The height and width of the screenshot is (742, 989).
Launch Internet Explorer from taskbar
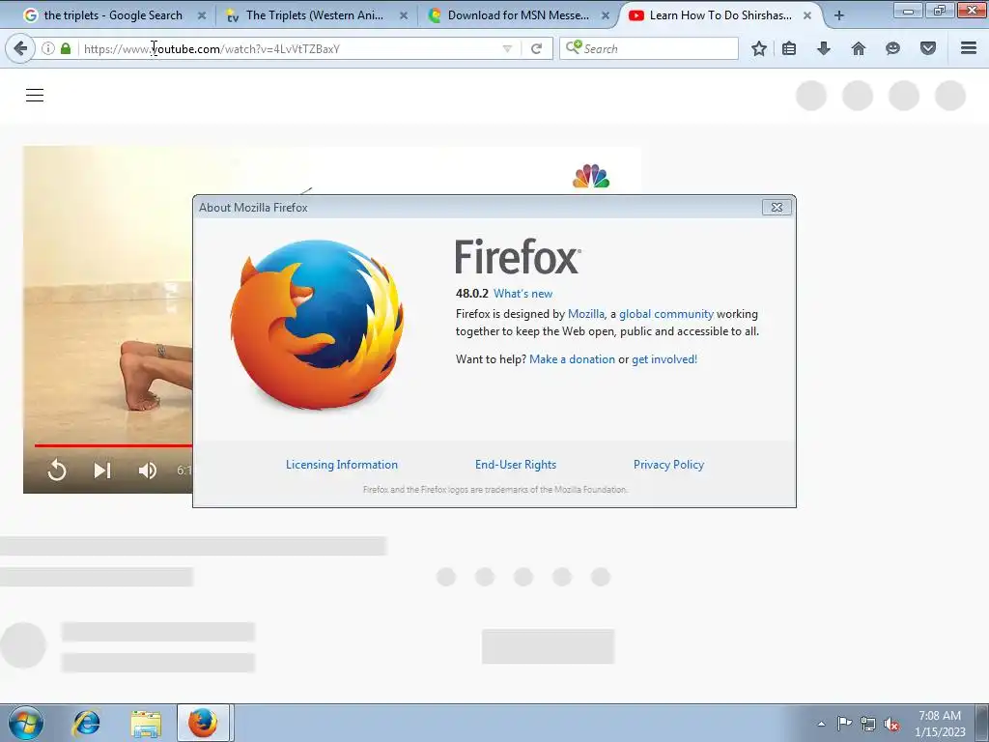[86, 723]
